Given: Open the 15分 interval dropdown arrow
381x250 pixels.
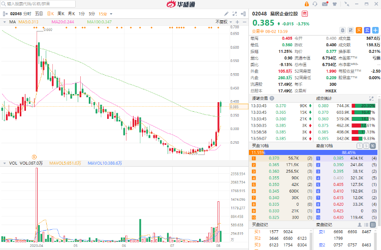Looking at the screenshot, I should coord(111,14).
